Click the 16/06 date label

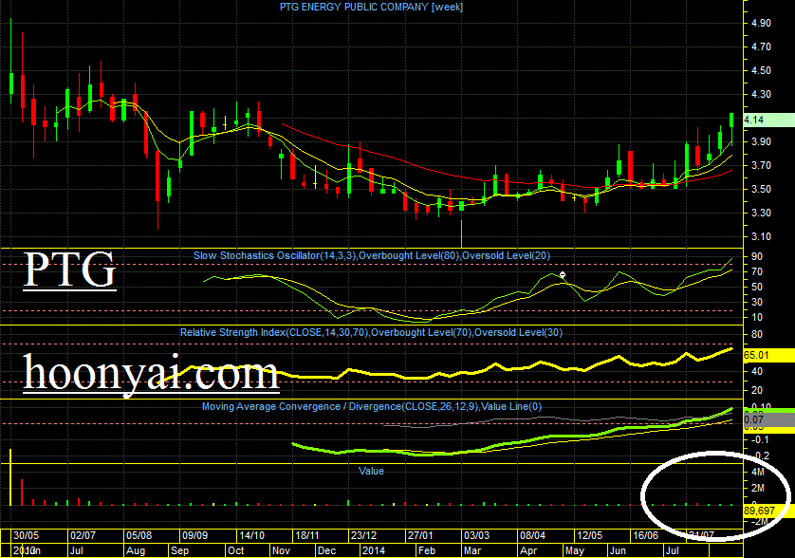point(646,535)
